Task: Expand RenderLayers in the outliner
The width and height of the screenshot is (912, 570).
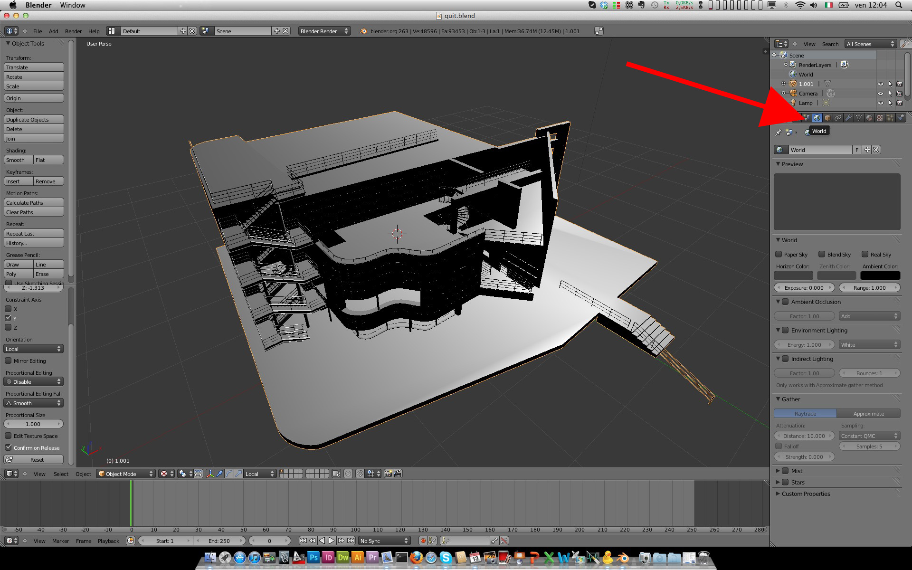Action: point(786,65)
